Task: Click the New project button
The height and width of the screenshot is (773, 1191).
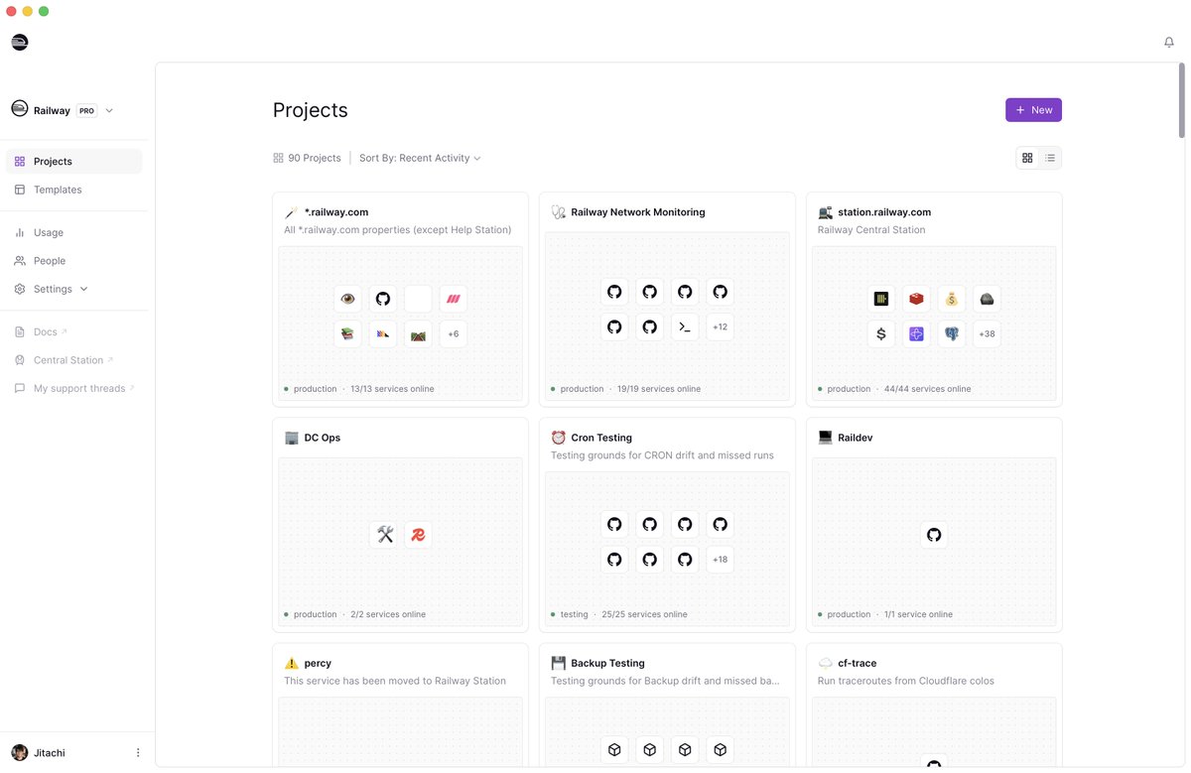Action: click(x=1033, y=110)
